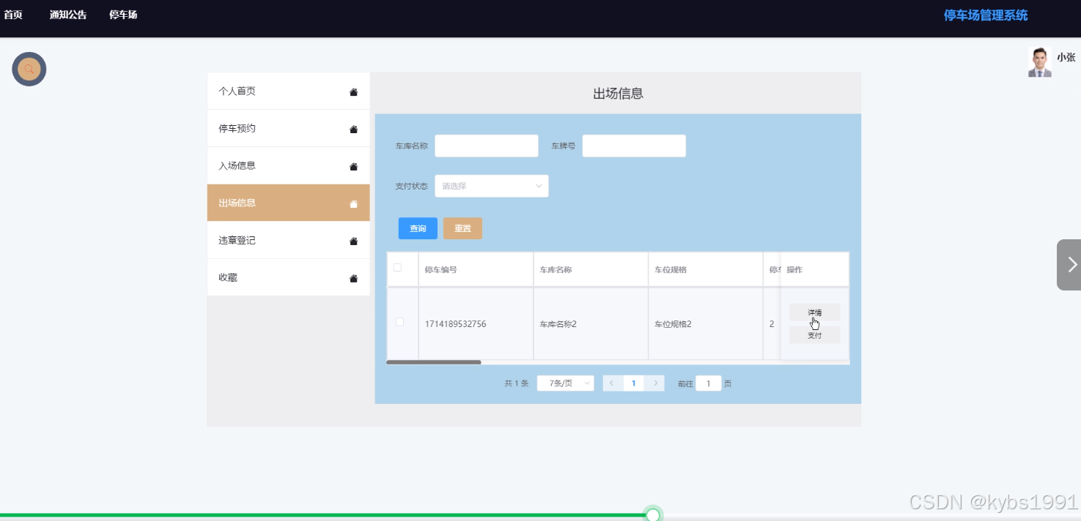Select 个人首页 in the sidebar
This screenshot has width=1081, height=521.
pos(288,91)
